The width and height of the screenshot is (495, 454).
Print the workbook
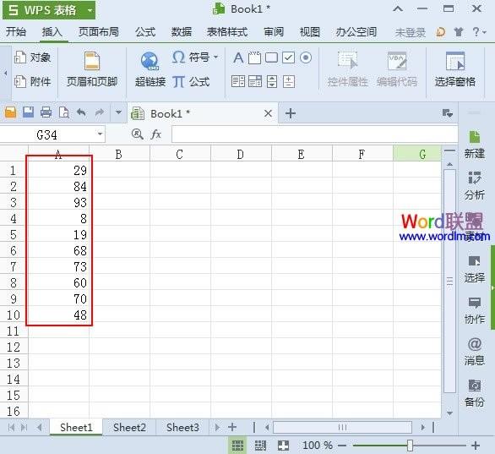pos(46,112)
